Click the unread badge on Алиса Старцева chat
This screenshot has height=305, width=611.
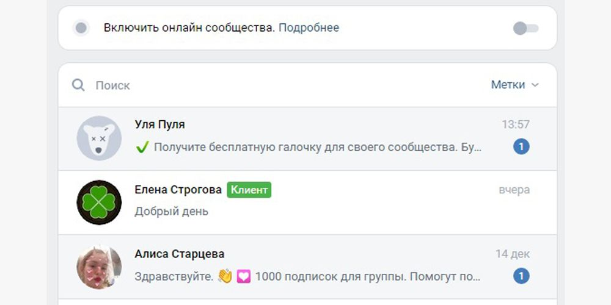coord(521,276)
